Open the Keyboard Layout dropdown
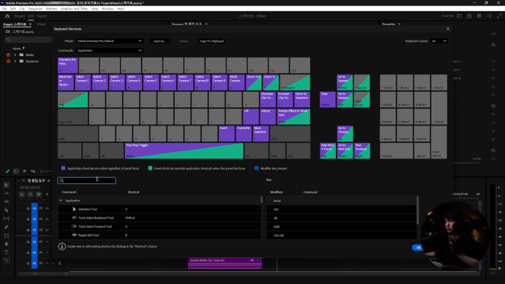505x284 pixels. [x=438, y=41]
